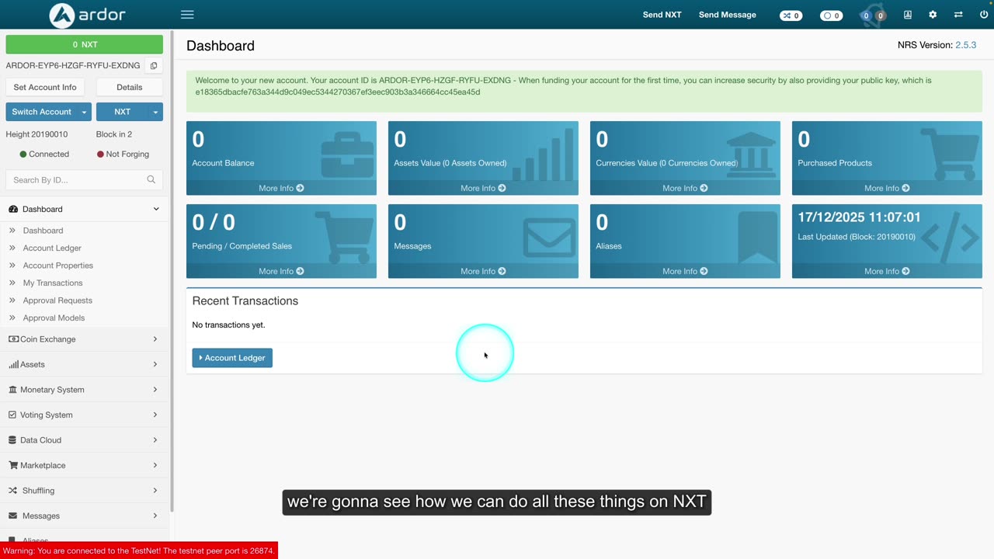994x559 pixels.
Task: Expand the Assets sidebar section
Action: pyautogui.click(x=84, y=364)
